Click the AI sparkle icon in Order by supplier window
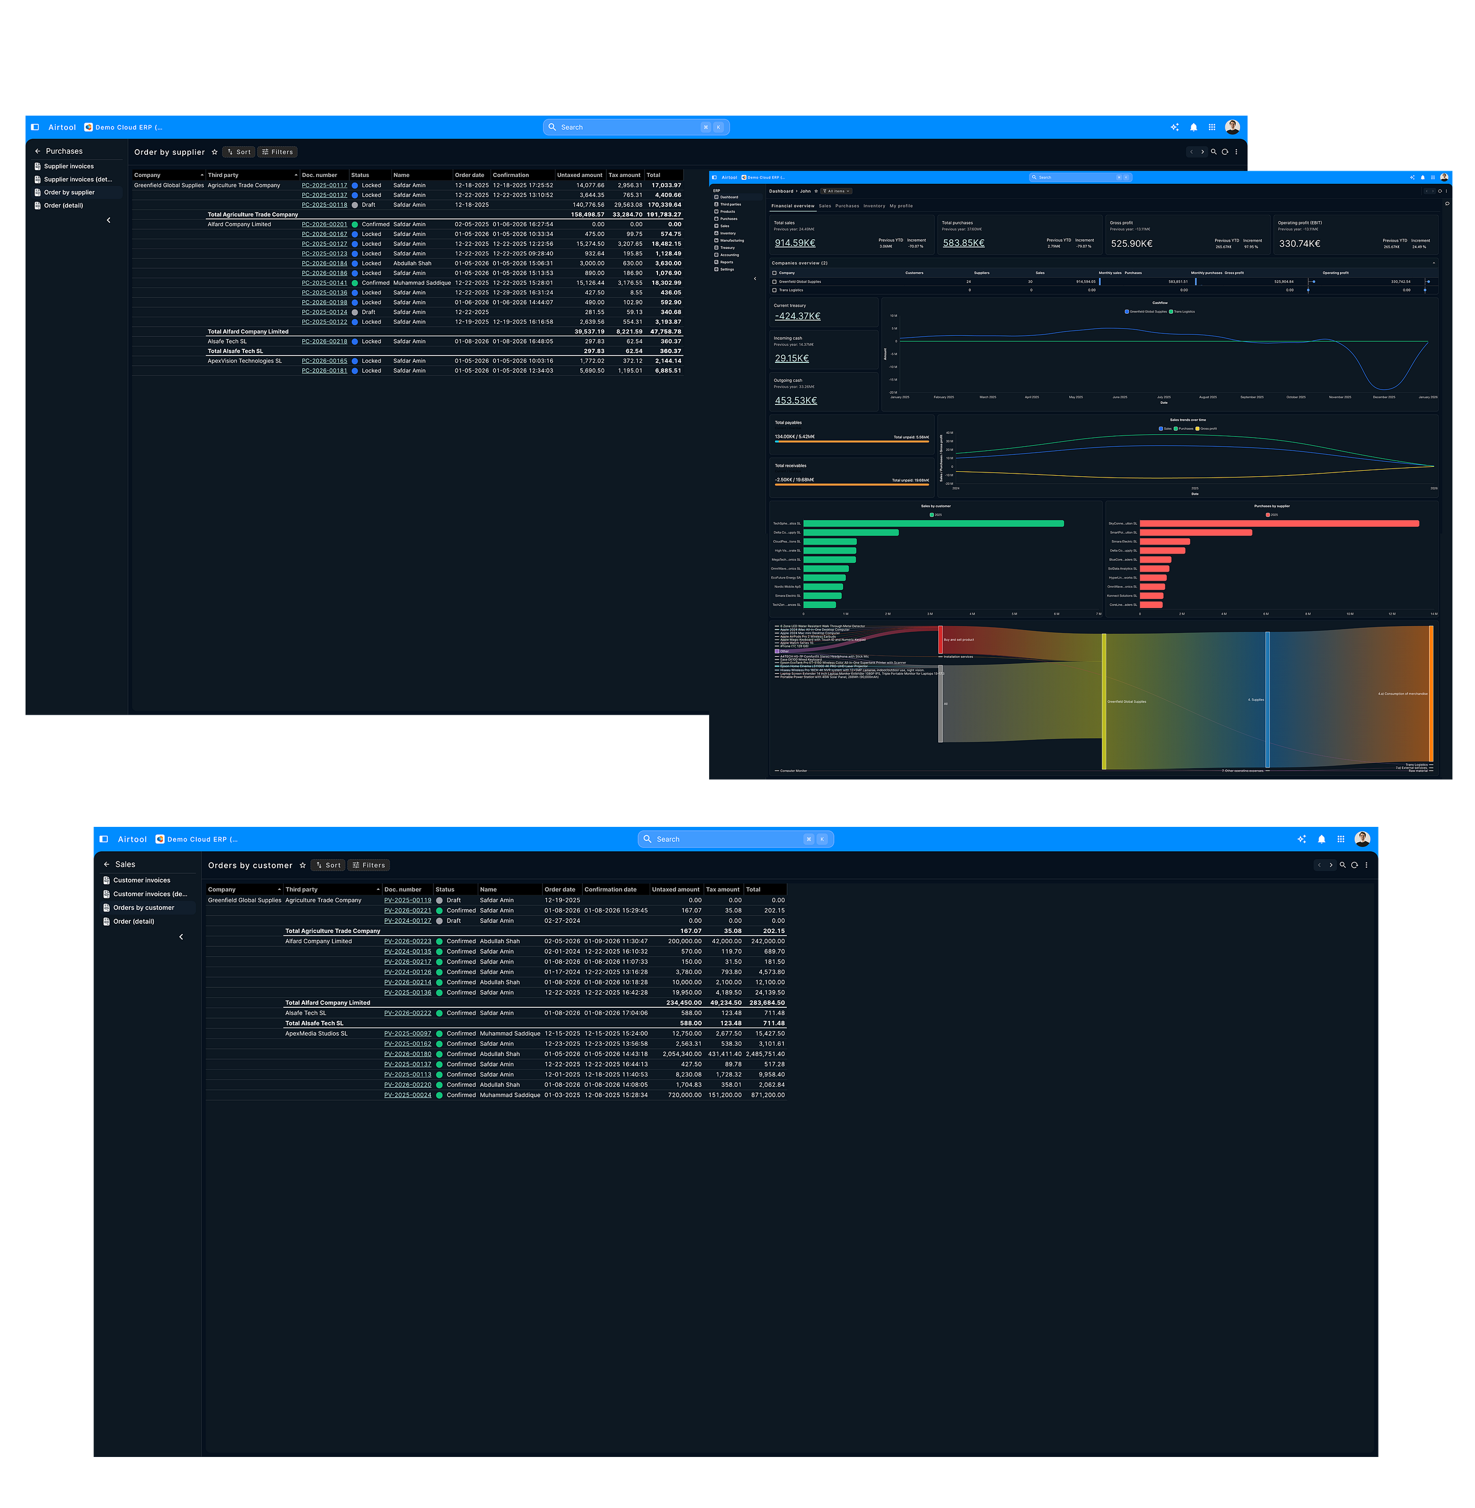Screen dimensions: 1475x1508 1174,127
